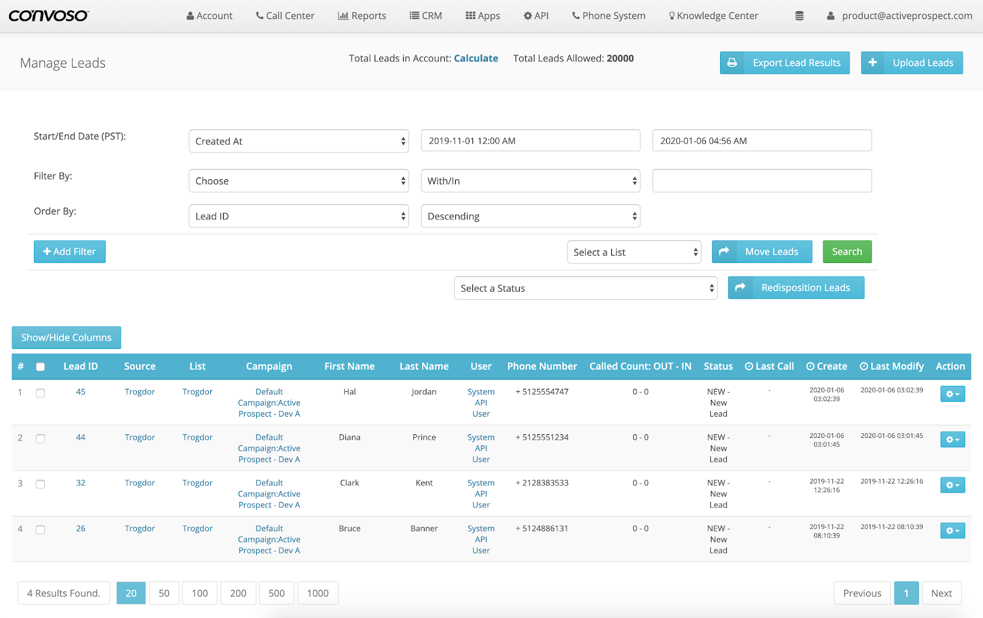
Task: Open gear action menu for lead 26
Action: click(x=952, y=530)
